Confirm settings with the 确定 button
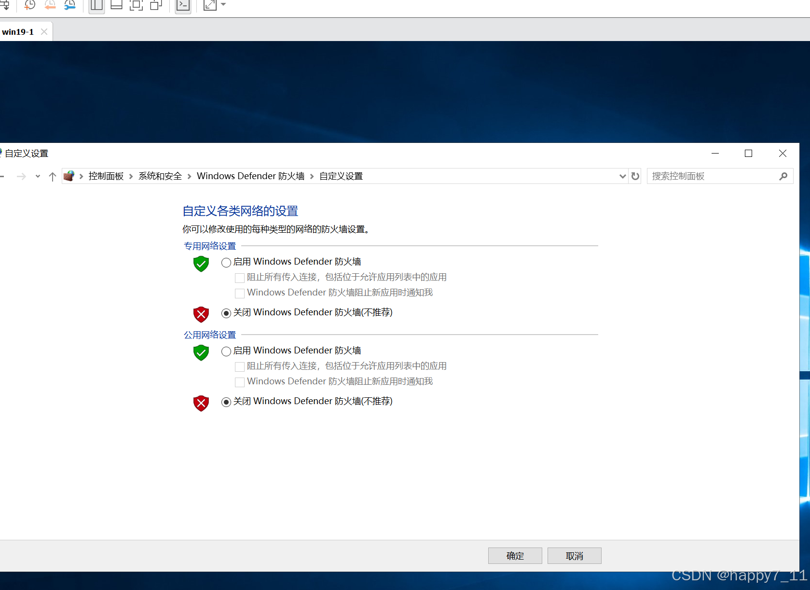 point(515,556)
